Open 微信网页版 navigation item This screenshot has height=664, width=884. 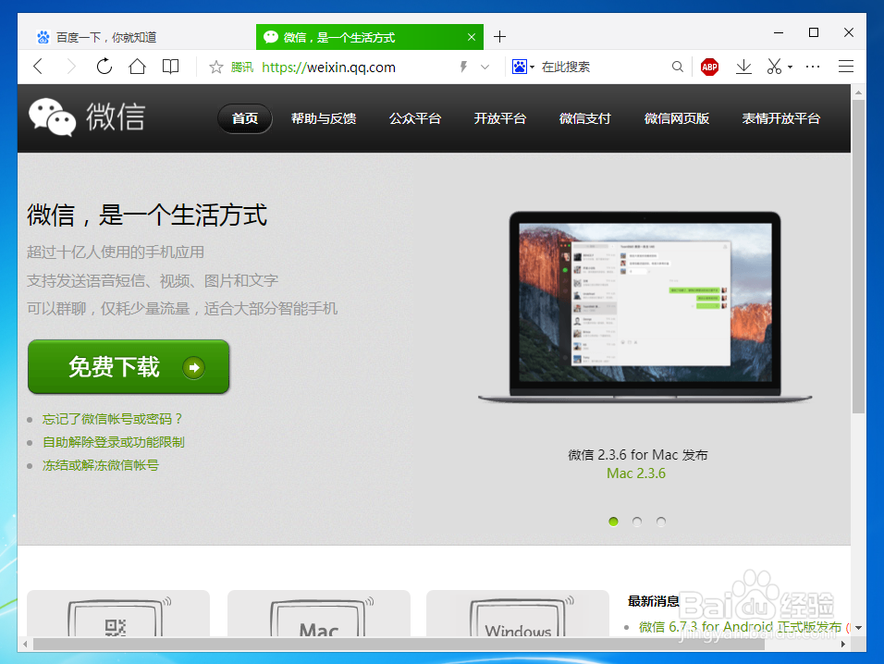[677, 118]
